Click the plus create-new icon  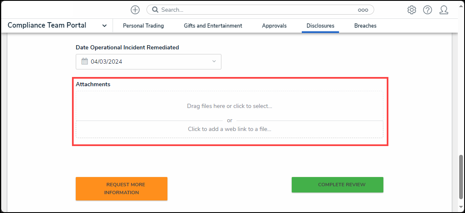point(135,10)
